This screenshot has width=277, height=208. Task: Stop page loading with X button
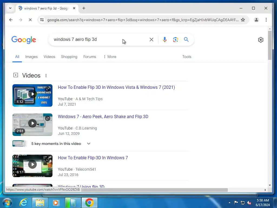30,20
